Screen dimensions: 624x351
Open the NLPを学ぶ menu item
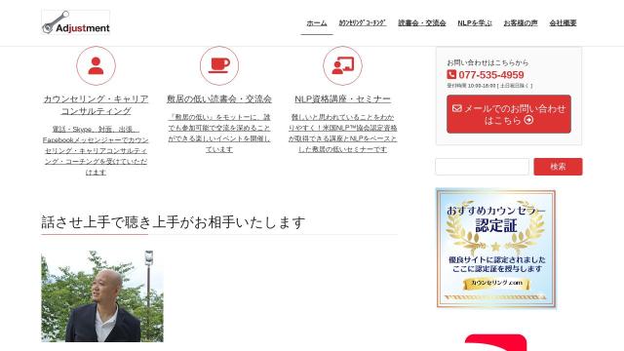[x=475, y=23]
